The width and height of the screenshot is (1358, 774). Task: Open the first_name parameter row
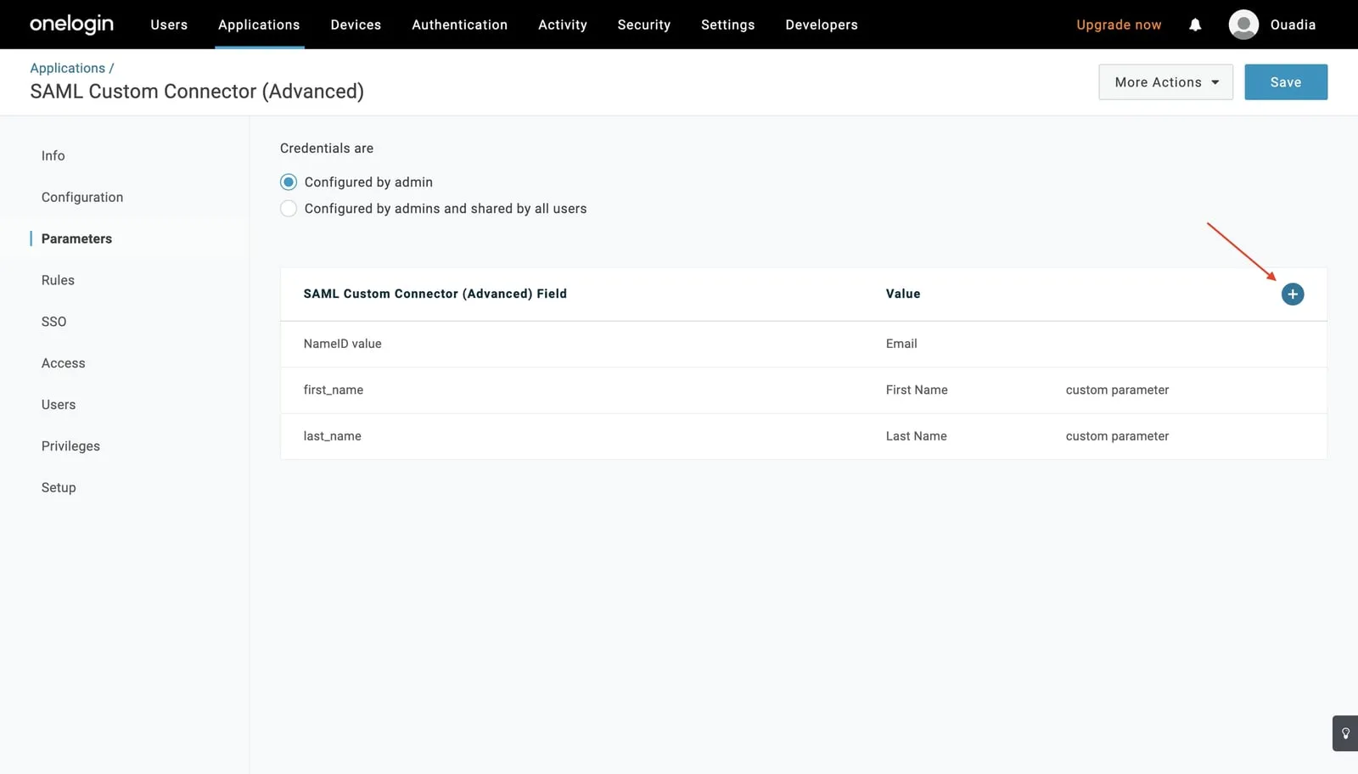coord(803,390)
